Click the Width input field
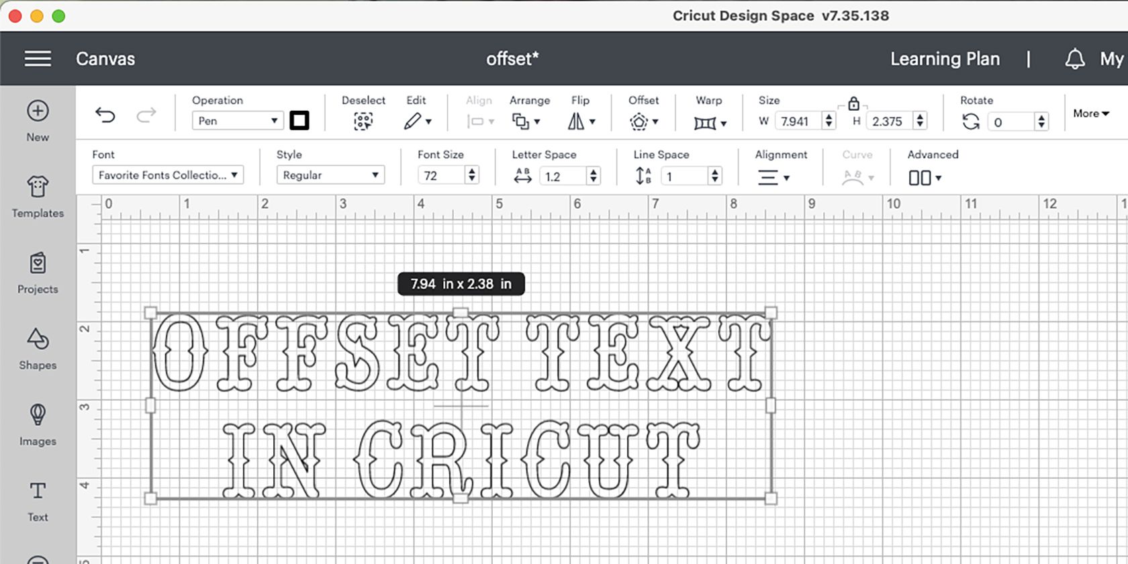 798,122
